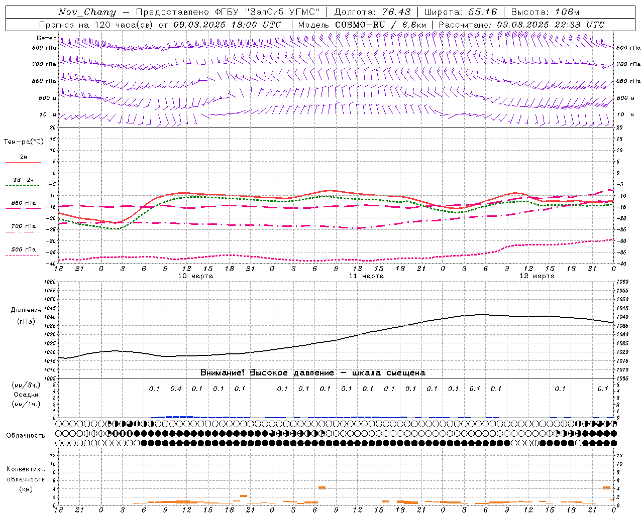Click the (мм/3ч.) precipitation unit label
This screenshot has height=514, width=643.
26,385
